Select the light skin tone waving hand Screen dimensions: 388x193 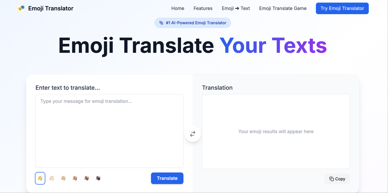click(x=51, y=178)
